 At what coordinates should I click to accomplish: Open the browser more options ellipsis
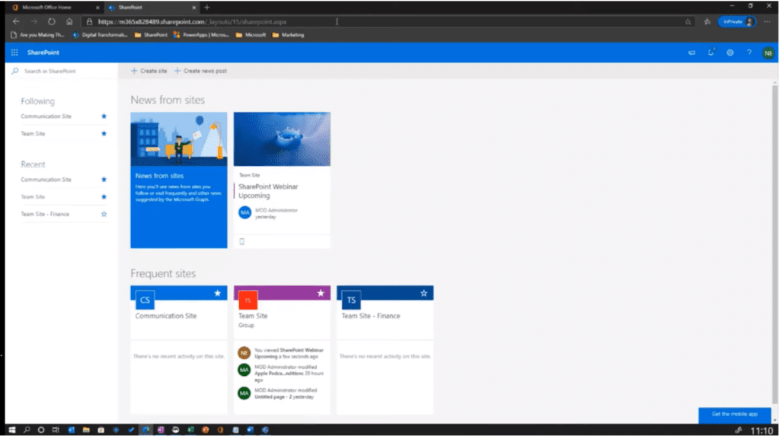[767, 21]
